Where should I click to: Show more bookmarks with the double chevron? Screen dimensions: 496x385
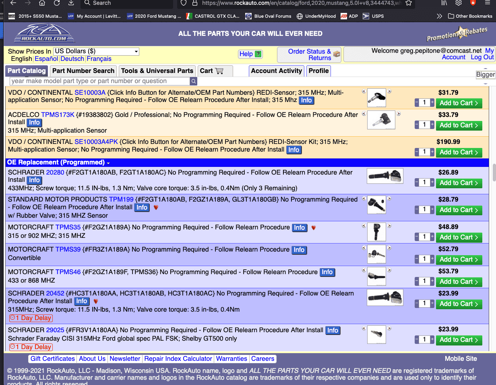439,16
